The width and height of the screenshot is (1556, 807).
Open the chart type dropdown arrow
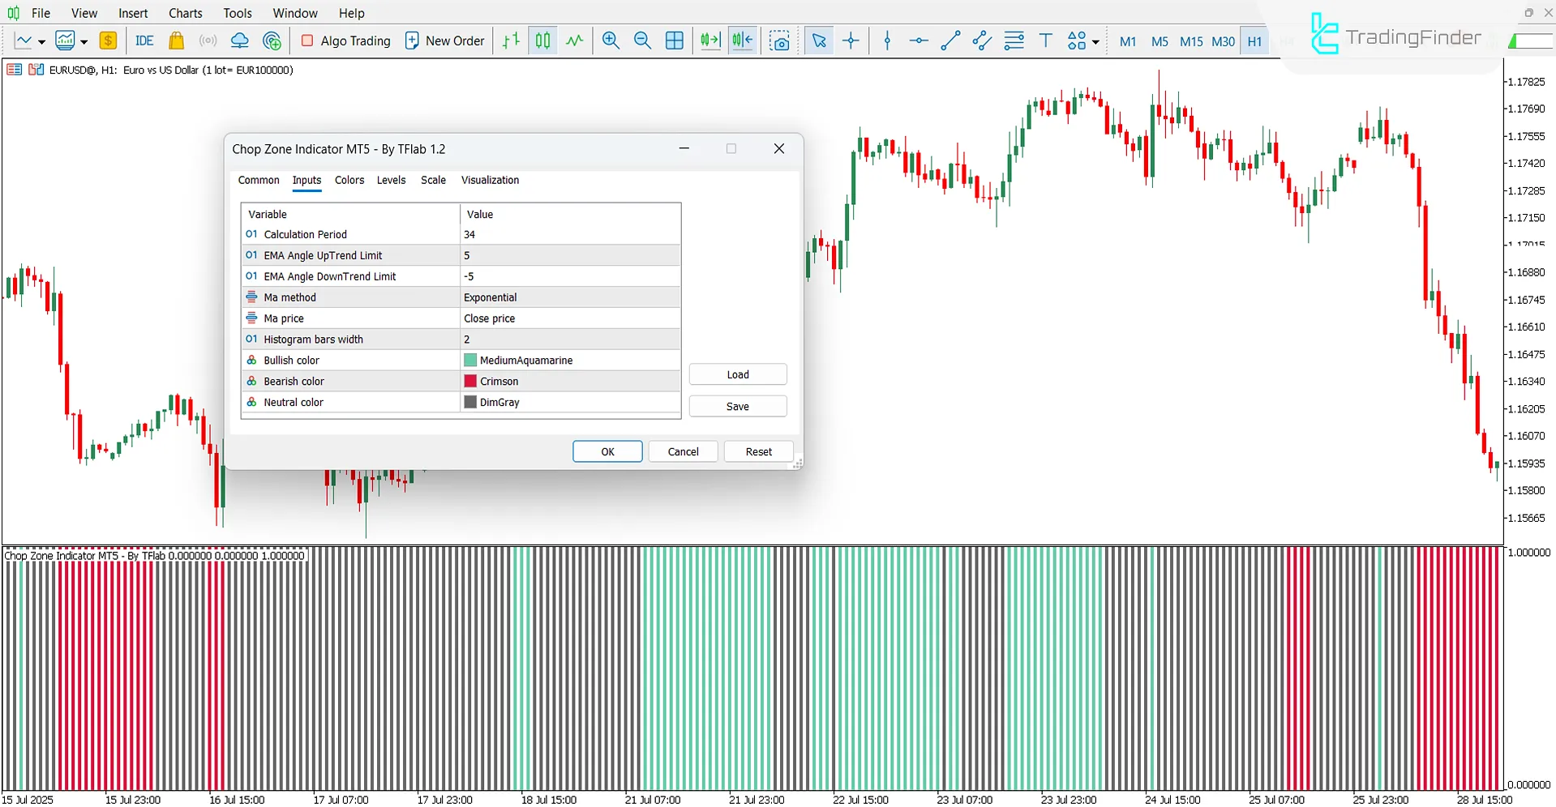41,41
